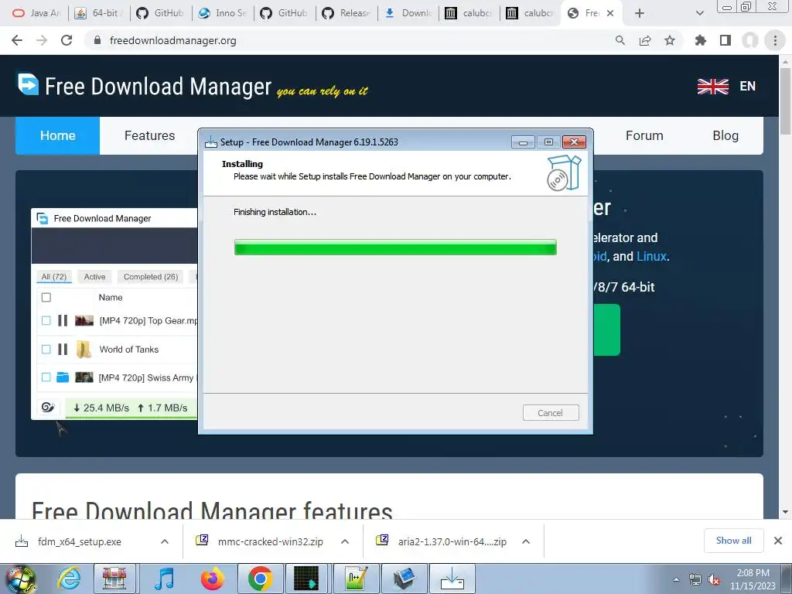Image resolution: width=792 pixels, height=594 pixels.
Task: Switch to the 64-bit tab
Action: 98,13
